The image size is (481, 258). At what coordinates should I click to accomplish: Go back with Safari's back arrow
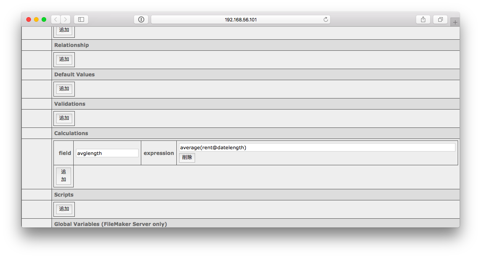56,19
